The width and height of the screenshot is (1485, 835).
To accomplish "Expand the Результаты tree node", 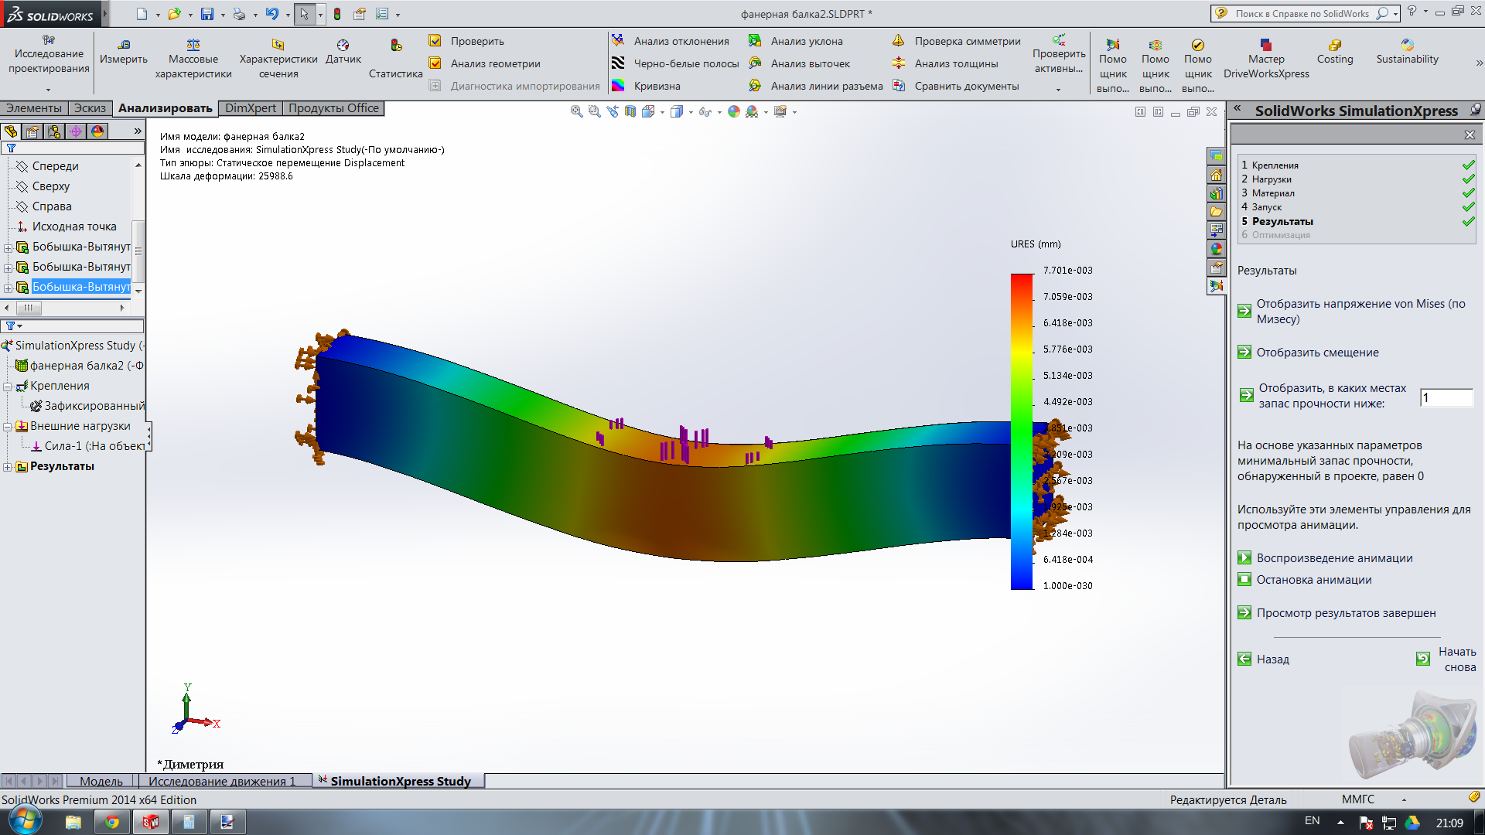I will [8, 467].
